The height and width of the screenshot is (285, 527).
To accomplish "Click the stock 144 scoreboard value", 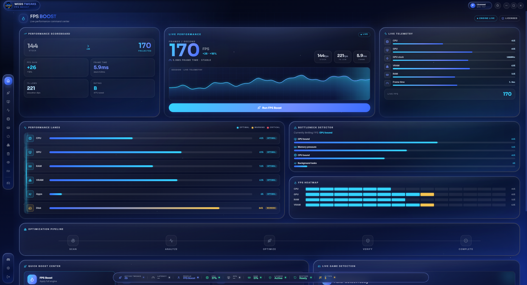I will 33,46.
